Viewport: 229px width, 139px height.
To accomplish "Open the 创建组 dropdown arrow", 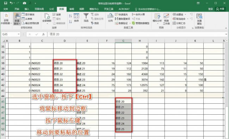I will point(185,14).
